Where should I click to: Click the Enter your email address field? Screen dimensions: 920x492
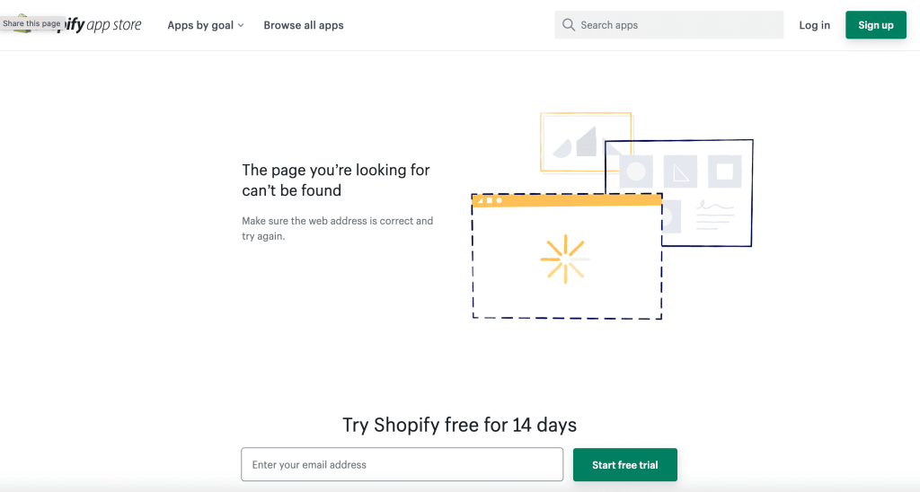(402, 464)
